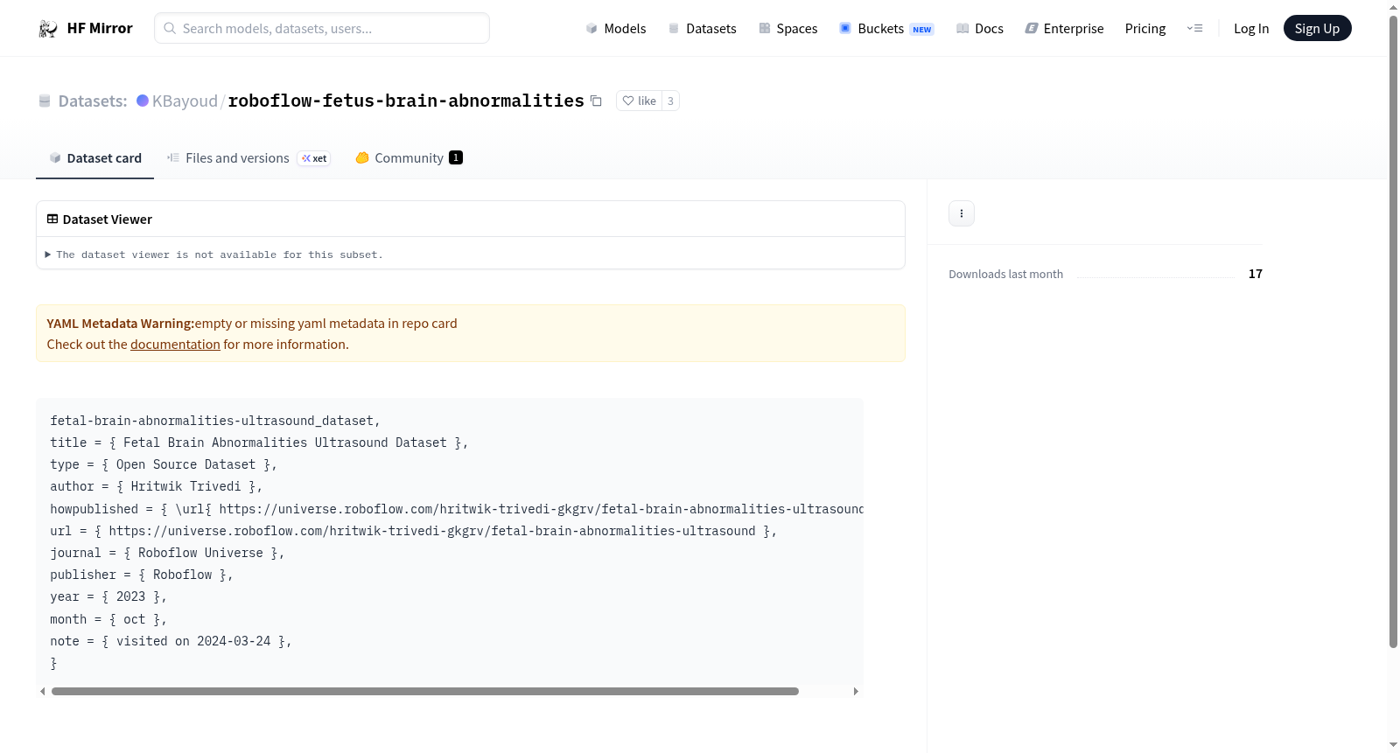Click the 'month = { oct }' line
This screenshot has height=753, width=1400.
pyautogui.click(x=108, y=619)
